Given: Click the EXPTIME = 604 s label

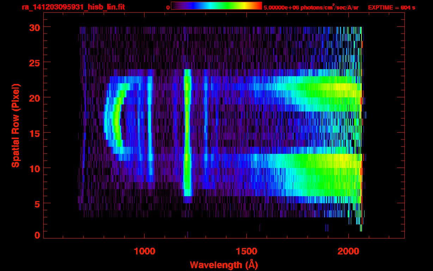Looking at the screenshot, I should point(391,7).
